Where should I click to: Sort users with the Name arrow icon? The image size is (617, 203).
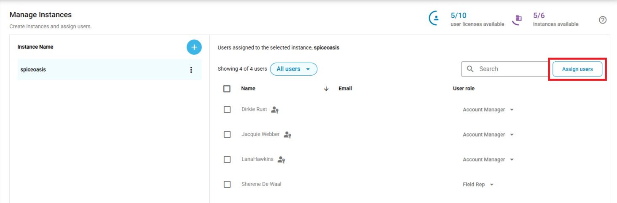click(x=326, y=89)
